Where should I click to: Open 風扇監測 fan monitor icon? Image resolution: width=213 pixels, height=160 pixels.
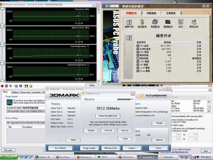(155, 23)
